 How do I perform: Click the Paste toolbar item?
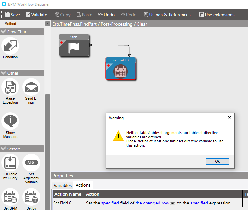(85, 15)
